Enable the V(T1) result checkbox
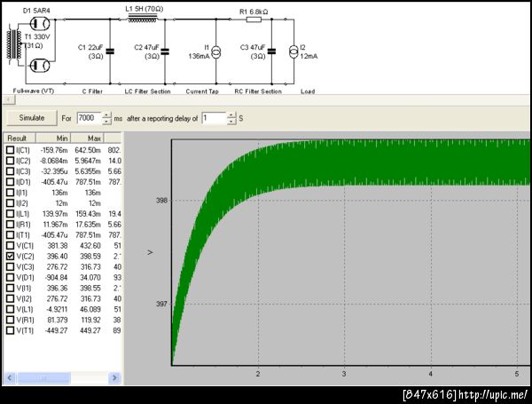Screen dimensions: 532x404 10,330
